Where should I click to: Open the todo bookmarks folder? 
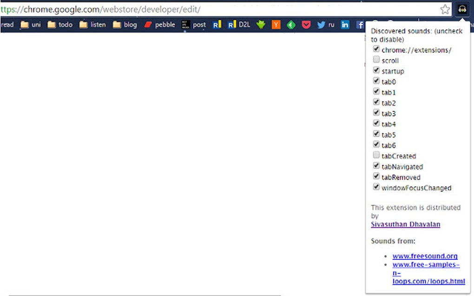[60, 25]
